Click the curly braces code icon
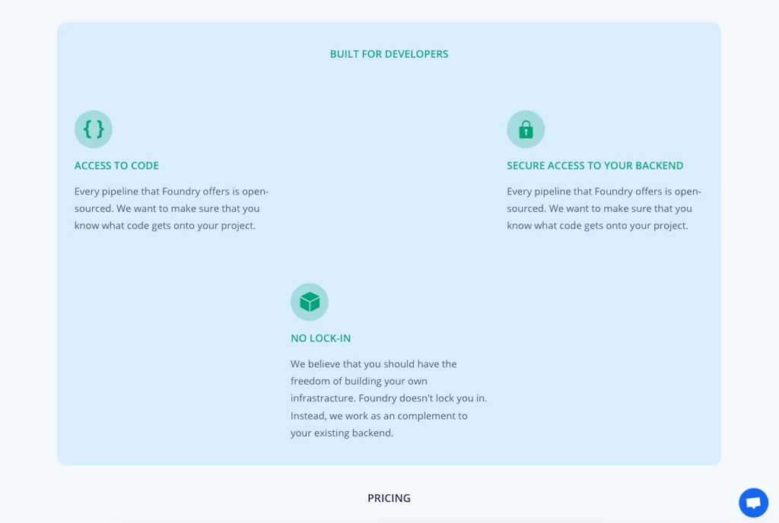The width and height of the screenshot is (779, 523). point(94,129)
